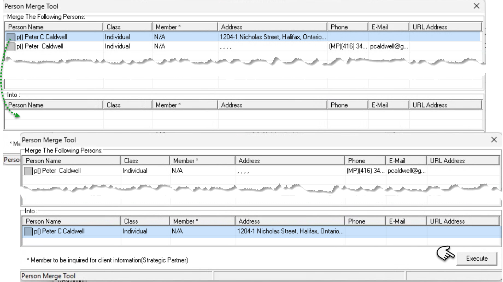Click Address header in front window merge list
This screenshot has height=282, width=503.
pyautogui.click(x=290, y=161)
